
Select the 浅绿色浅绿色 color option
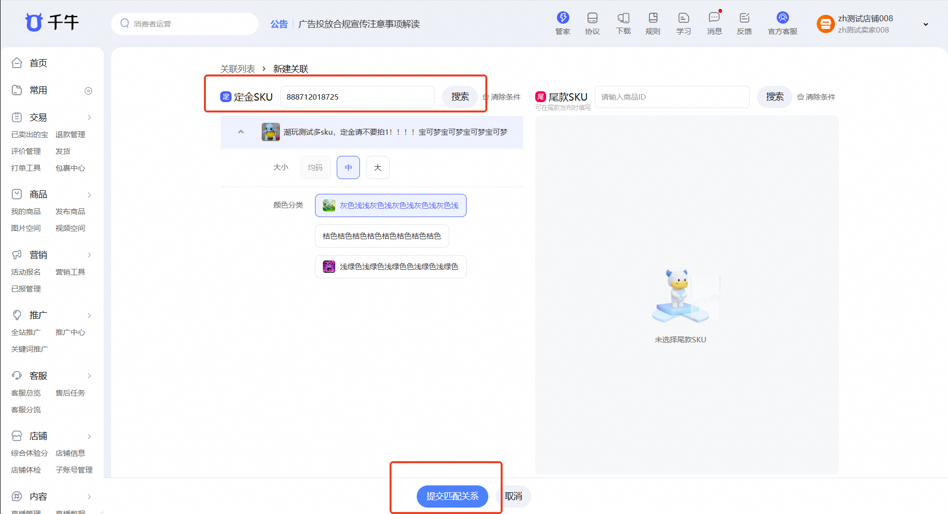pyautogui.click(x=391, y=267)
